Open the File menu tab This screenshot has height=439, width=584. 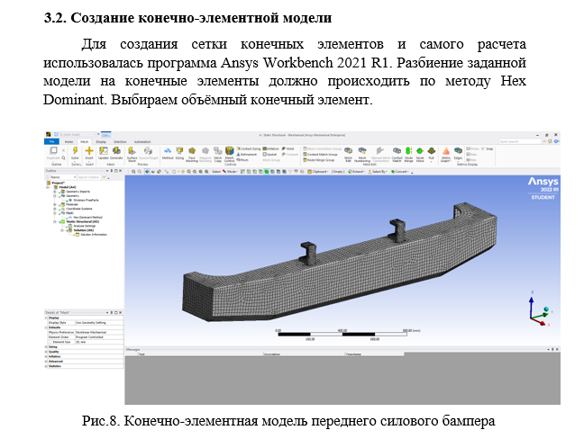pyautogui.click(x=51, y=141)
